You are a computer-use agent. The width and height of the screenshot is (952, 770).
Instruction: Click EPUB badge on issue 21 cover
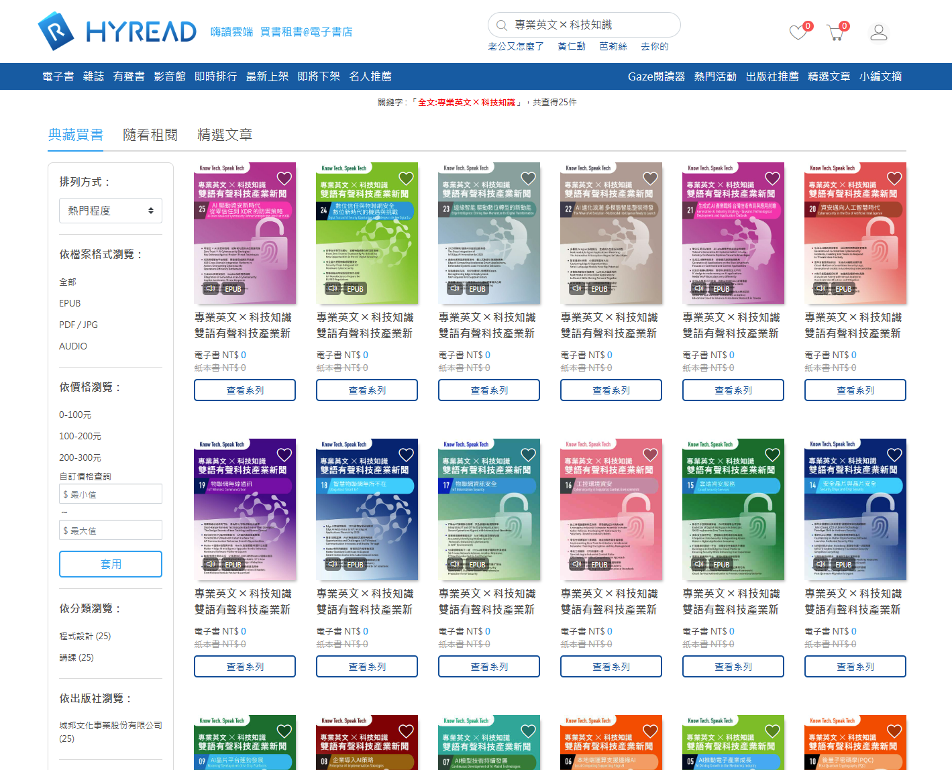click(721, 289)
